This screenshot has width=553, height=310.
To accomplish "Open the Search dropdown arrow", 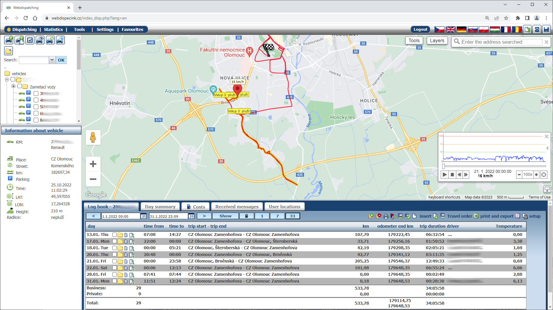I will [52, 60].
